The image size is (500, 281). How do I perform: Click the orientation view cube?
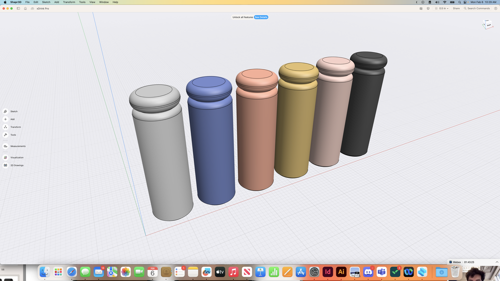pos(487,24)
